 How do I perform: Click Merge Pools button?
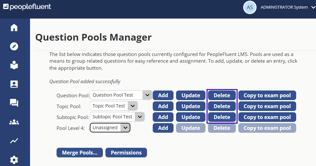pyautogui.click(x=80, y=153)
